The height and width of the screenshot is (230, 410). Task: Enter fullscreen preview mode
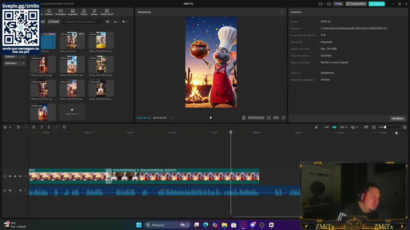[283, 118]
